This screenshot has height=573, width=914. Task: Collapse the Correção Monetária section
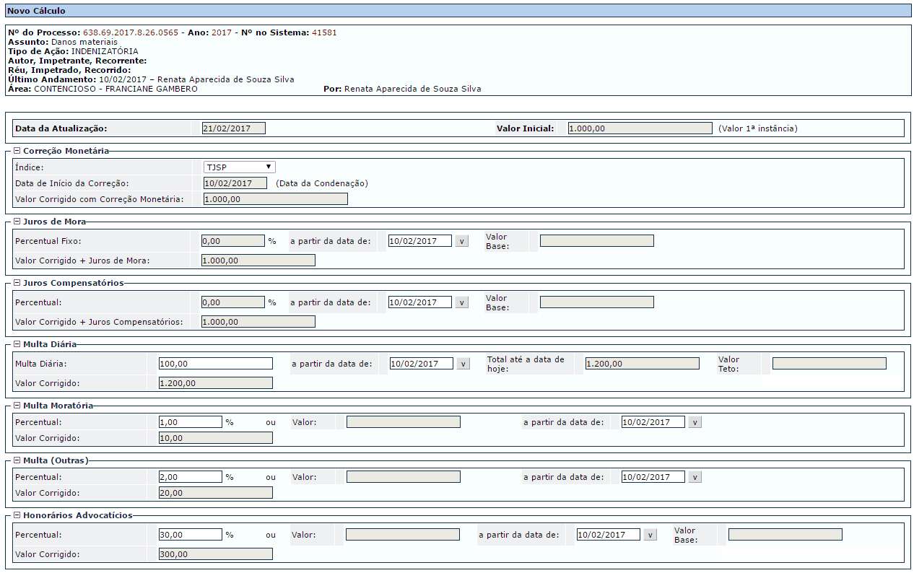[x=17, y=152]
